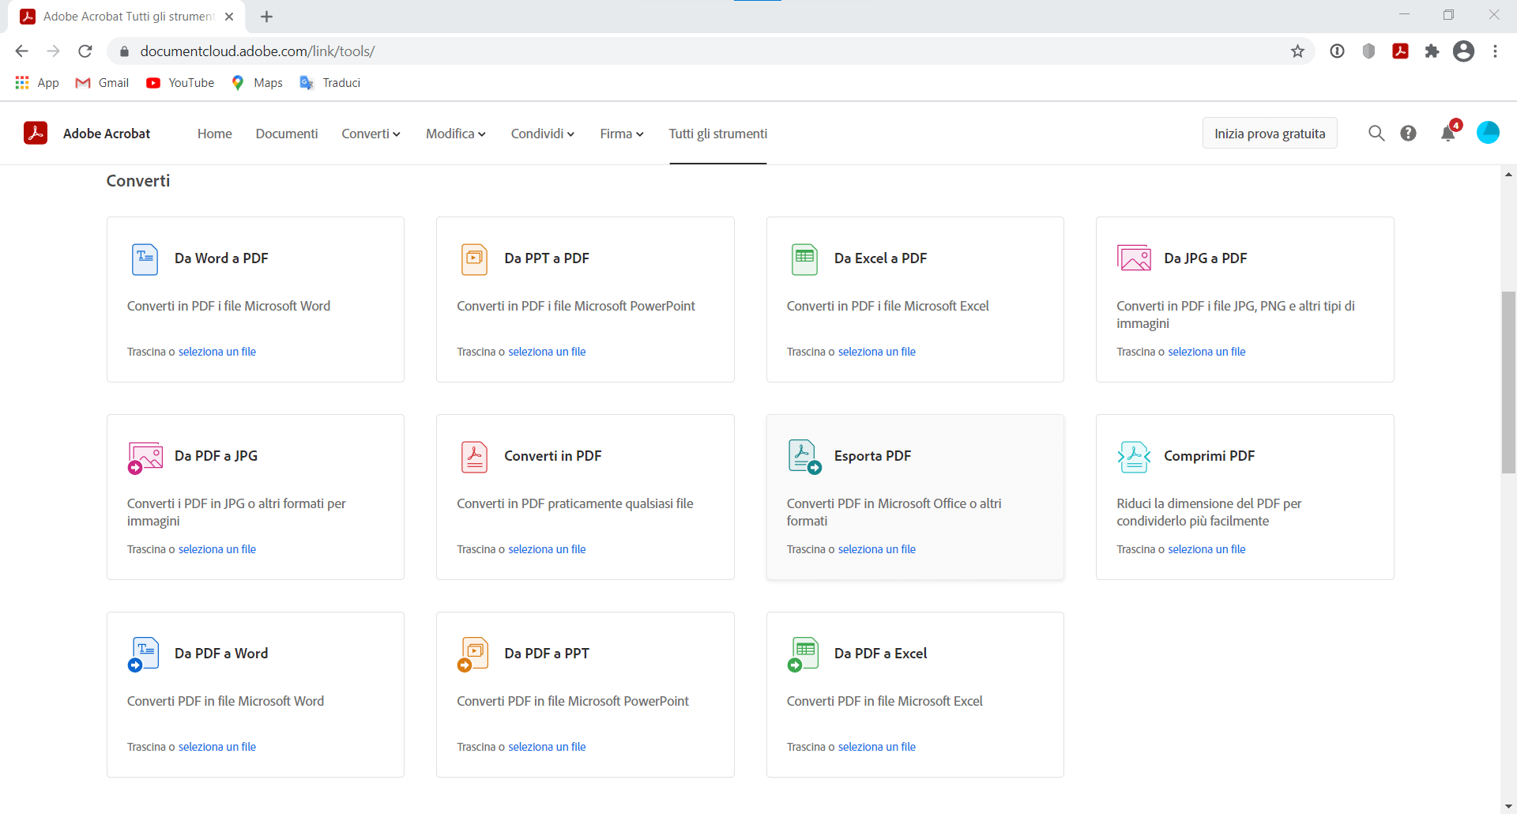Bookmark this page with the star icon
The height and width of the screenshot is (814, 1517).
point(1297,51)
